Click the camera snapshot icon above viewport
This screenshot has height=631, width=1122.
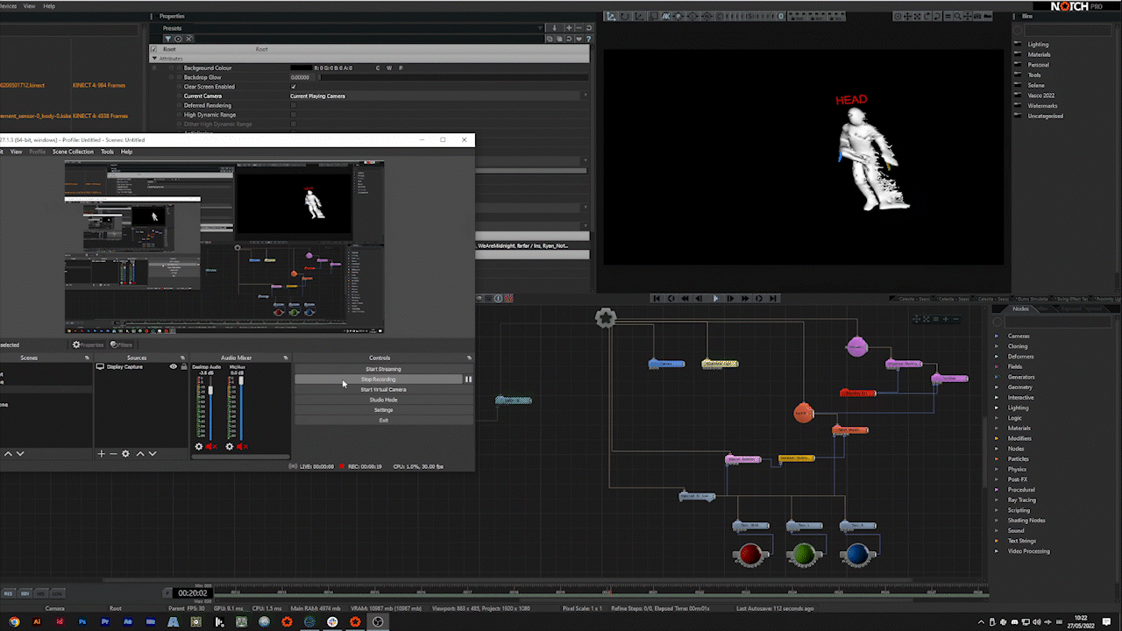(977, 16)
